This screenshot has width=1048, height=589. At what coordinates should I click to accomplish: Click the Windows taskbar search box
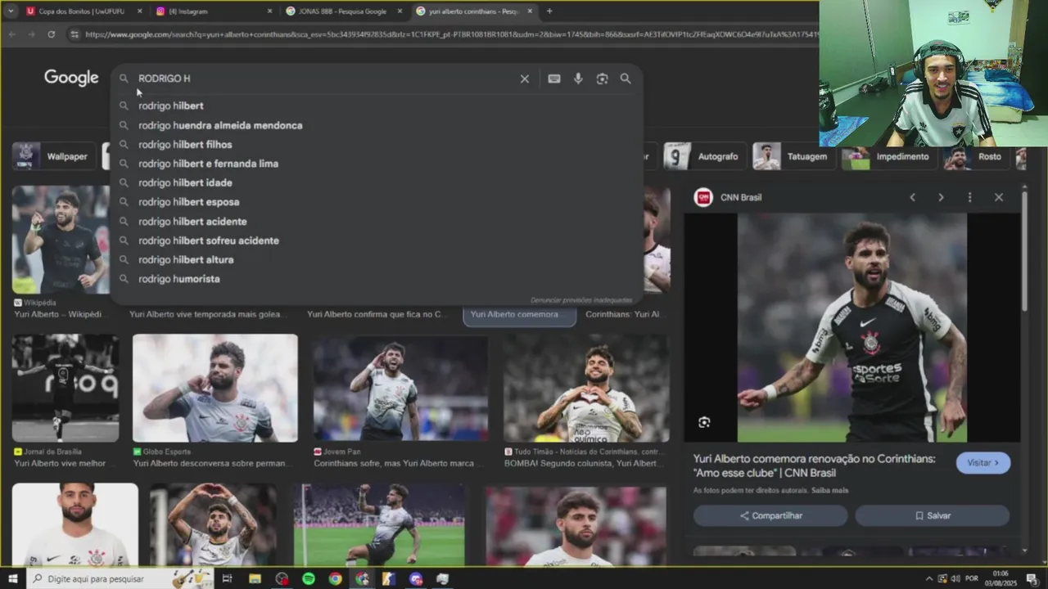119,578
